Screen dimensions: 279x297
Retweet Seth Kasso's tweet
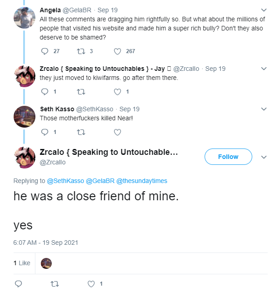[81, 132]
